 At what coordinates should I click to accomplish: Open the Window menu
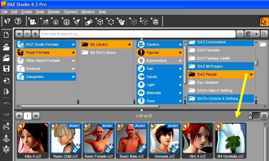coord(88,12)
